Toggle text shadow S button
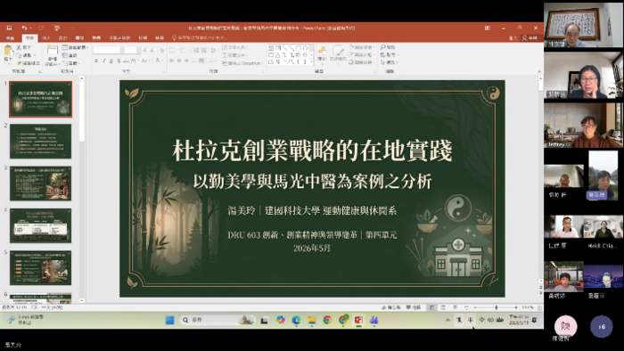This screenshot has width=624, height=351. [x=119, y=61]
